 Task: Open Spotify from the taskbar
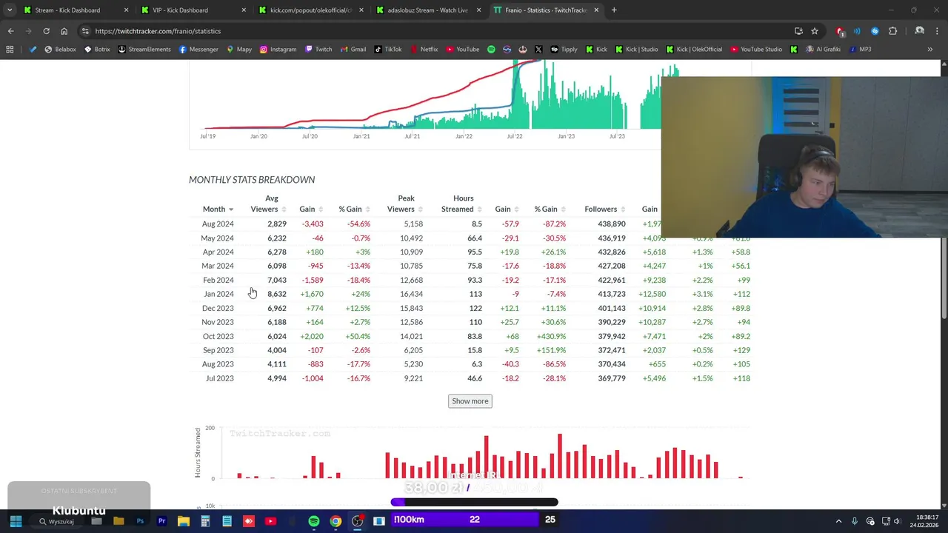314,521
